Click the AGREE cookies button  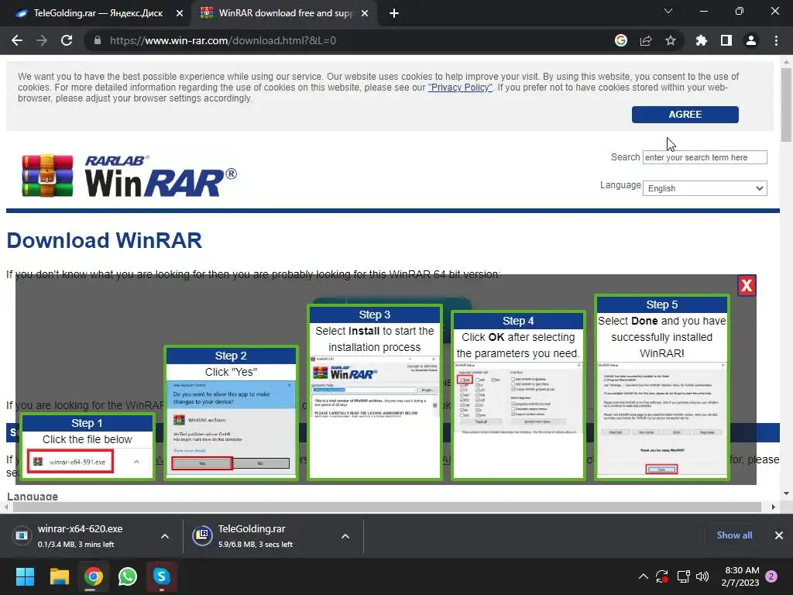(x=685, y=115)
